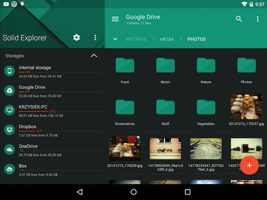Open thumbnail 20141213_170237.jpg
The height and width of the screenshot is (200, 267).
(x=247, y=107)
